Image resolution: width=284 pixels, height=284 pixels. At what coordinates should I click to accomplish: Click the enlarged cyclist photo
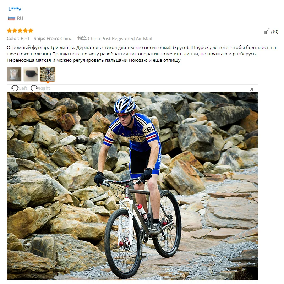tap(132, 186)
